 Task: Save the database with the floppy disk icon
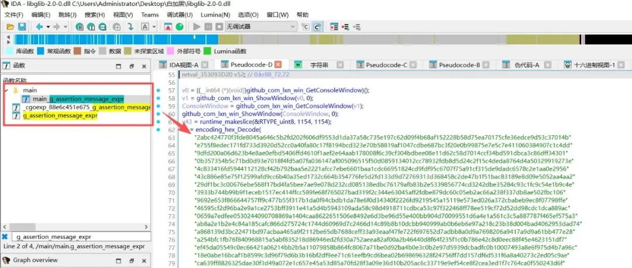(22, 27)
